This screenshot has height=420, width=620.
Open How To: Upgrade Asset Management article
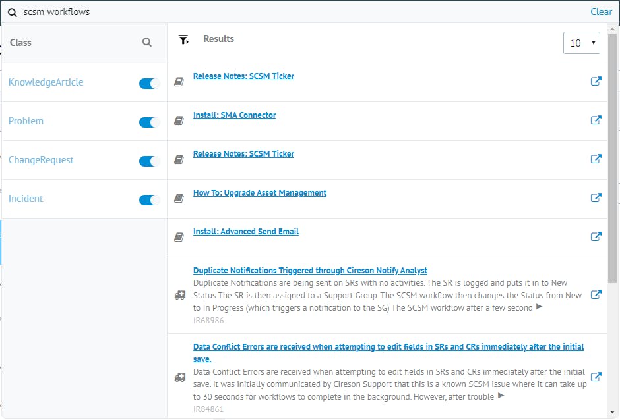pos(260,193)
